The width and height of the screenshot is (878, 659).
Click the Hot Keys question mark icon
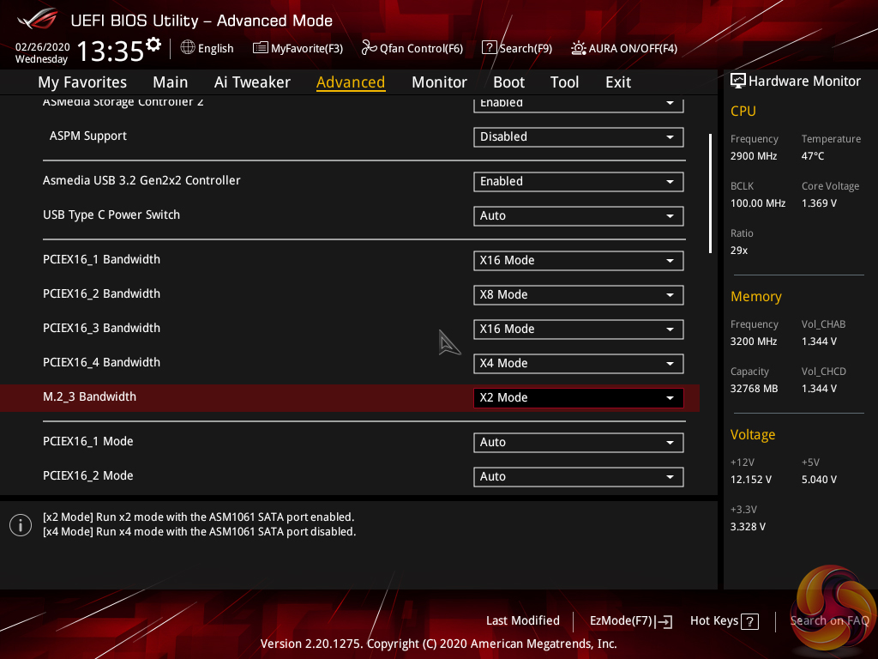coord(749,621)
